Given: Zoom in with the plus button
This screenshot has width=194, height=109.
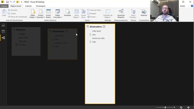Looking at the screenshot, I should tap(174, 107).
